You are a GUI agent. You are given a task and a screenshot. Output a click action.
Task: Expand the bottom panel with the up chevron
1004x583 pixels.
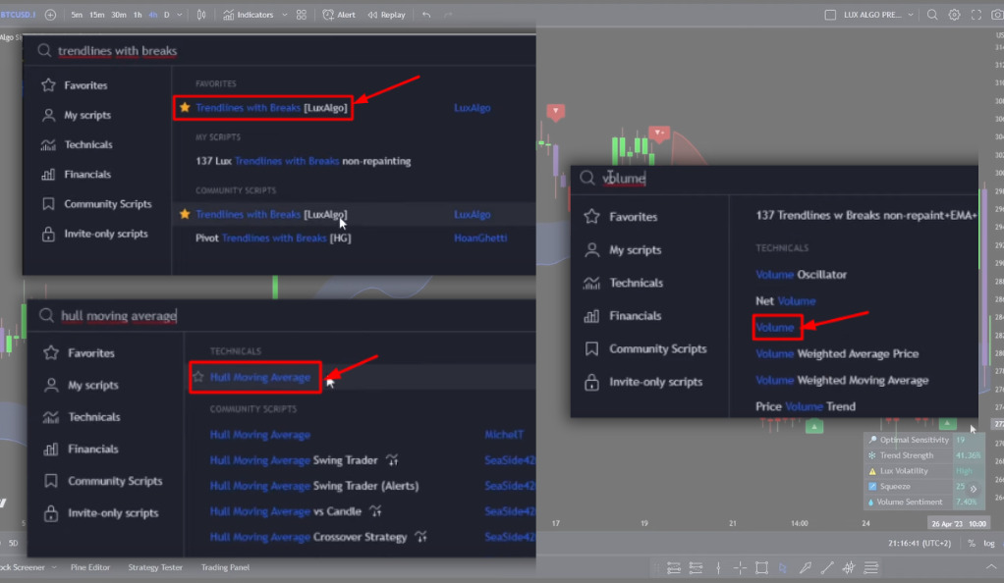tap(990, 567)
